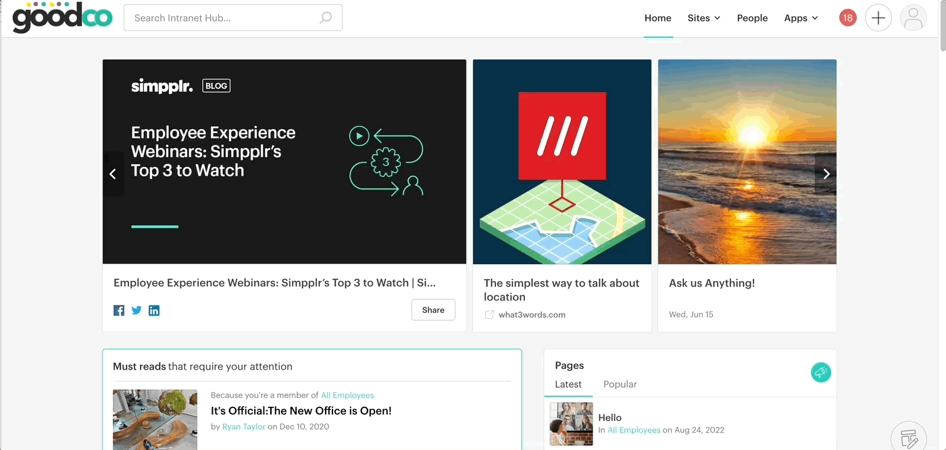Image resolution: width=946 pixels, height=450 pixels.
Task: Open the People menu item
Action: coord(752,18)
